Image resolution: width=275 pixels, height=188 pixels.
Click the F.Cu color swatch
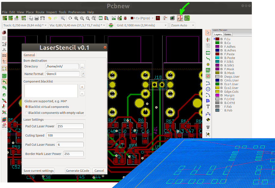point(218,39)
